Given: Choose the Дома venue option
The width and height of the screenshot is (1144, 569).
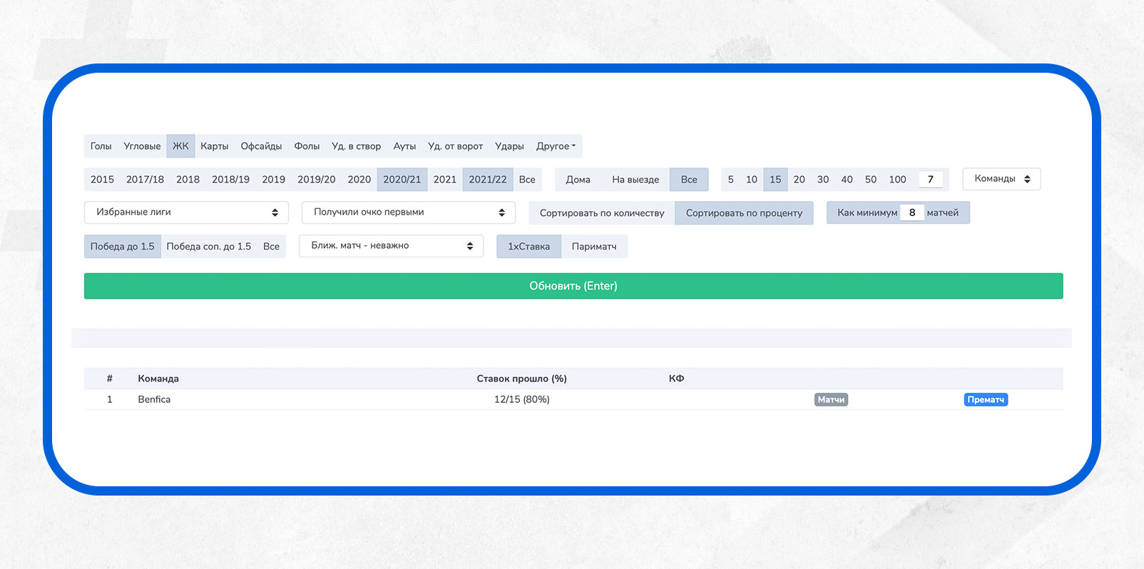Looking at the screenshot, I should [x=578, y=180].
